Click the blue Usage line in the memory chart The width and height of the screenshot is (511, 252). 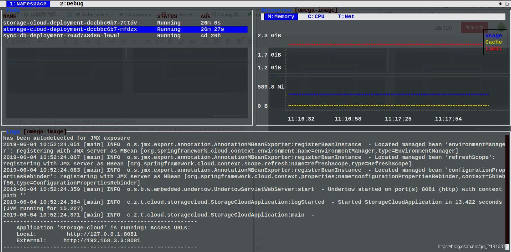tap(389, 94)
